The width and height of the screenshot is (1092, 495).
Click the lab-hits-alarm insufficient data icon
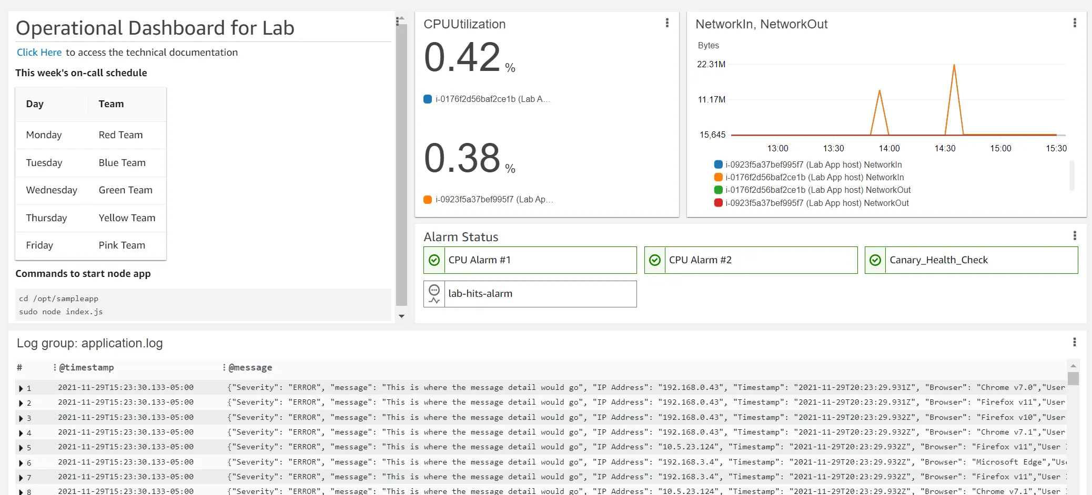(x=434, y=294)
